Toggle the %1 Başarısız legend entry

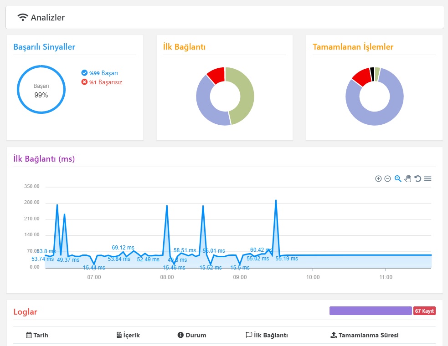click(105, 82)
